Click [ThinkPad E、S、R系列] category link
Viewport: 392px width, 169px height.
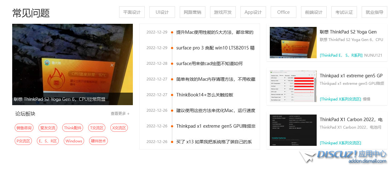coord(341,55)
